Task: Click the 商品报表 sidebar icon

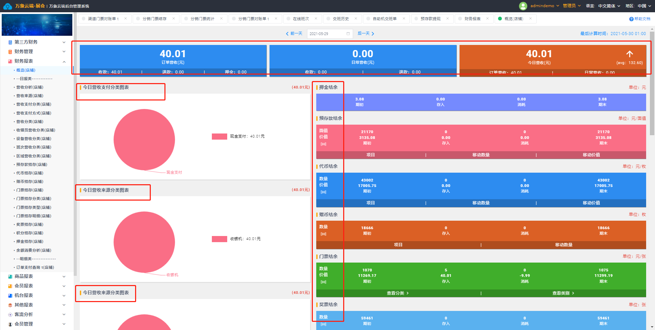Action: coord(10,277)
